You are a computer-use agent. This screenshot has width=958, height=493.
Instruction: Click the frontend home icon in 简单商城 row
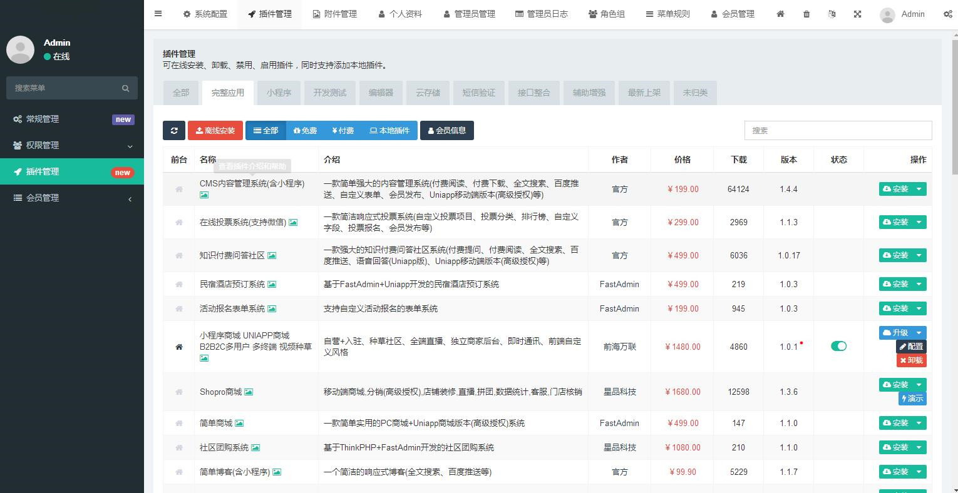179,423
